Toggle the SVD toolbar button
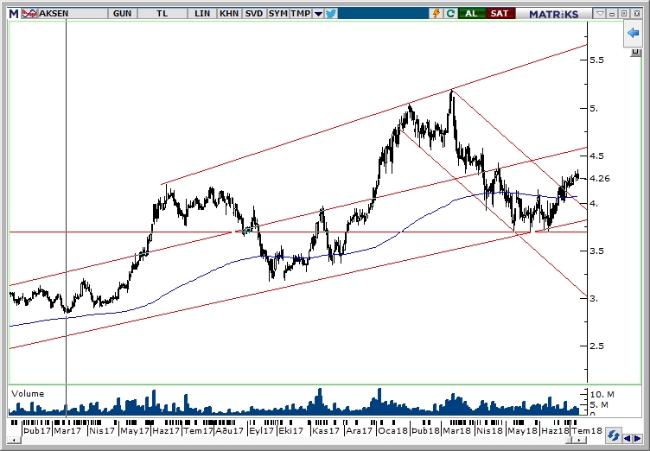 point(254,14)
